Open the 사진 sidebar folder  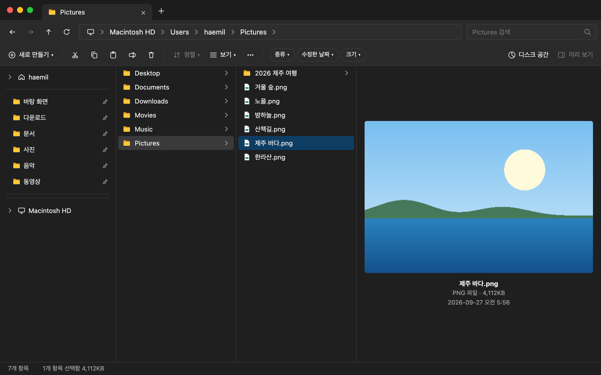click(58, 149)
